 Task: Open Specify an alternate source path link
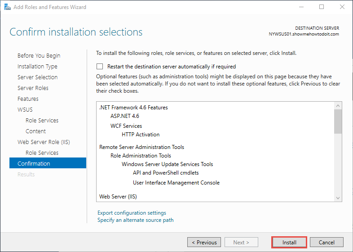136,220
